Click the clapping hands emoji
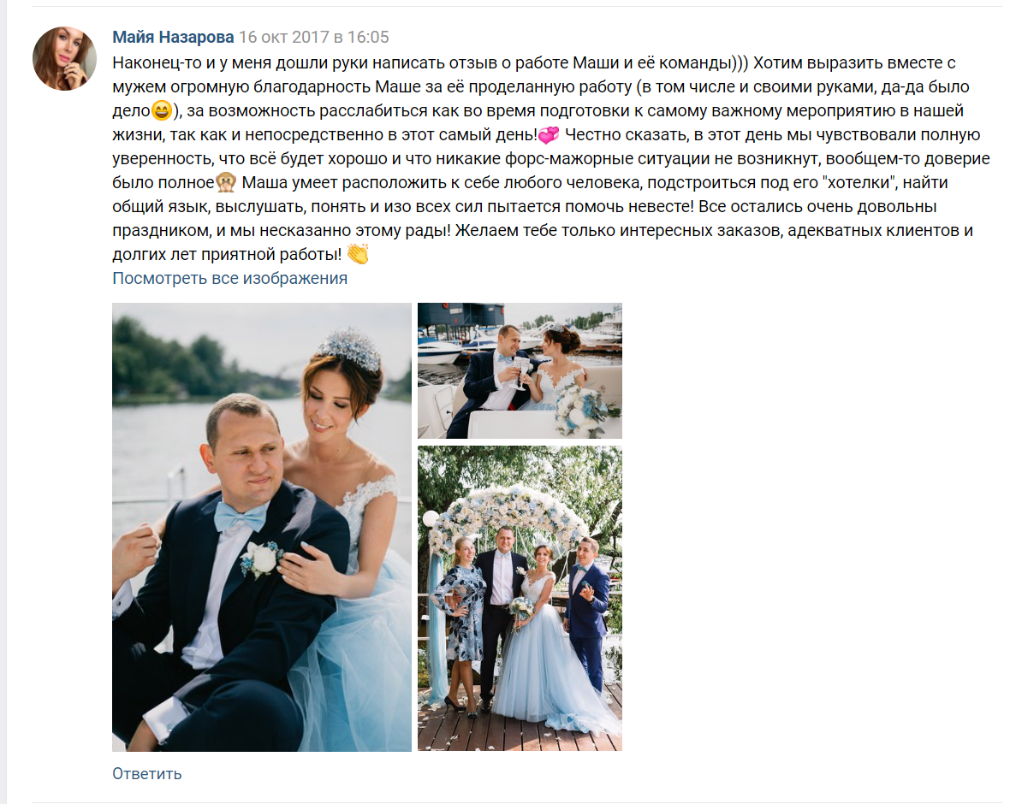The height and width of the screenshot is (804, 1016). point(358,254)
